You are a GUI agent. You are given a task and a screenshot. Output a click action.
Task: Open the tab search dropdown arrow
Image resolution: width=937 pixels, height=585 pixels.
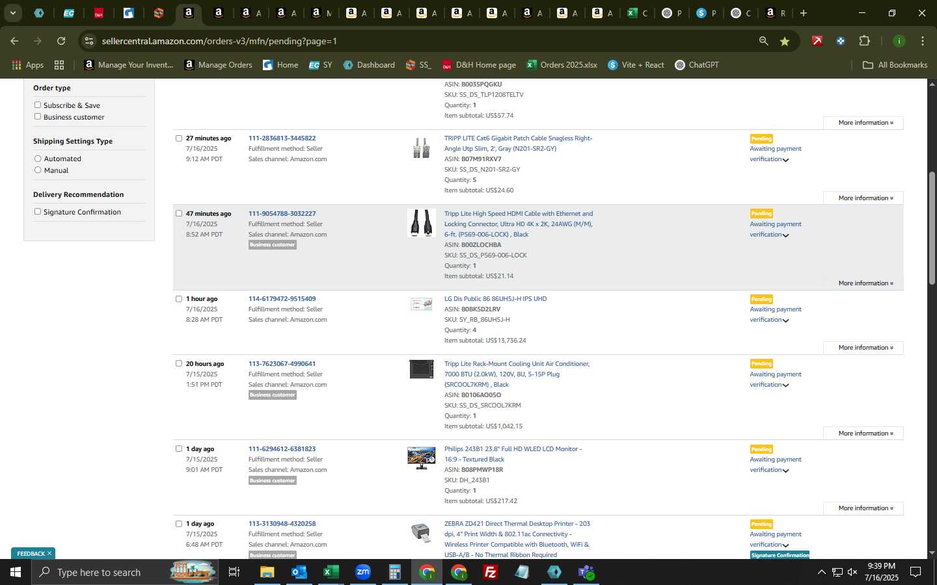[12, 13]
